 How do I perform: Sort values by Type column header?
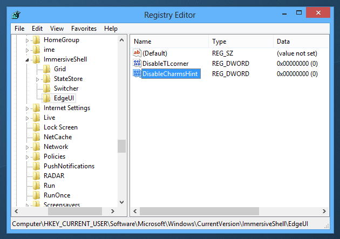click(x=241, y=42)
